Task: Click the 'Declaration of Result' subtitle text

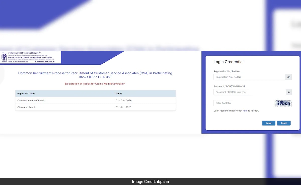Action: [95, 84]
